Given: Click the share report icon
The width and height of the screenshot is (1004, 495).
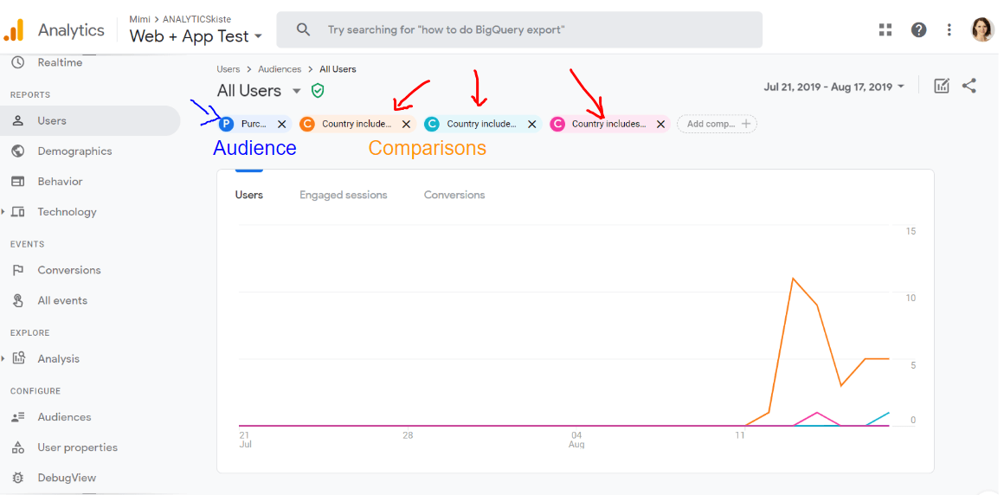Looking at the screenshot, I should [969, 87].
